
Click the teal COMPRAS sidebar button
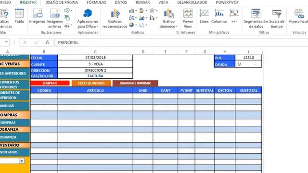(x=15, y=123)
